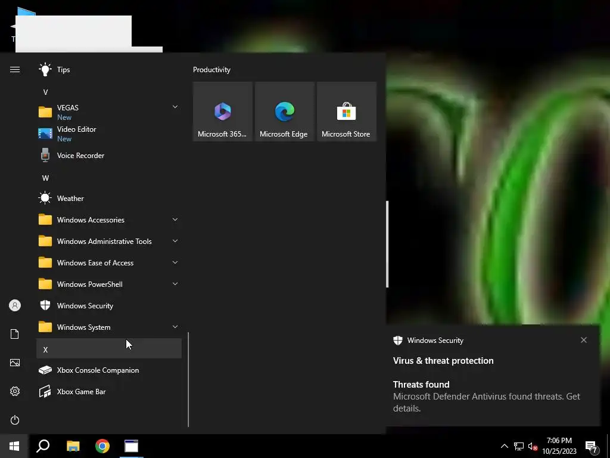Open Voice Recorder

109,156
